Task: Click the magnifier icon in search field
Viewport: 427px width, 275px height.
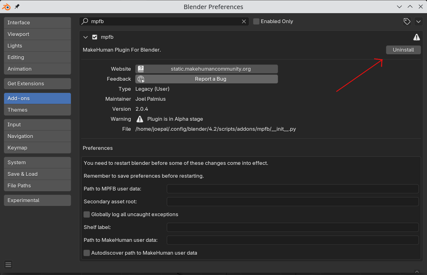Action: pyautogui.click(x=85, y=21)
